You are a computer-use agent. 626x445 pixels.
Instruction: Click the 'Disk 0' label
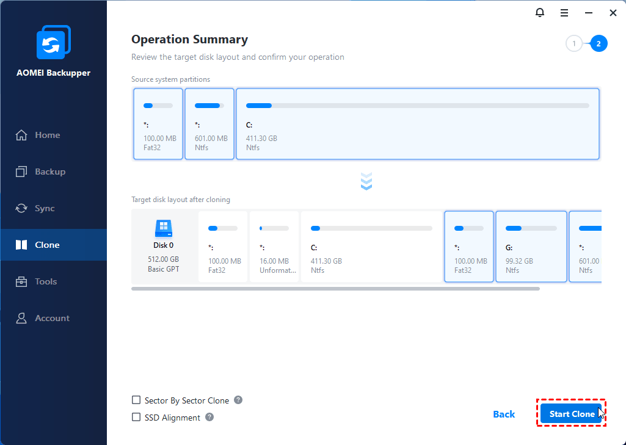coord(163,245)
